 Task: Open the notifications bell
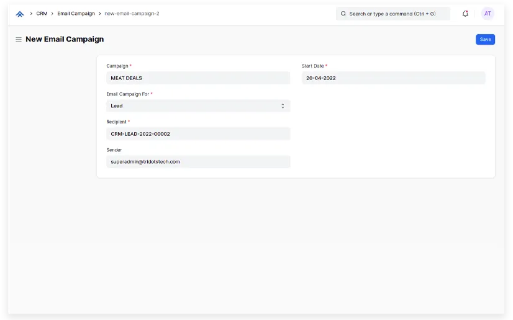coord(465,14)
